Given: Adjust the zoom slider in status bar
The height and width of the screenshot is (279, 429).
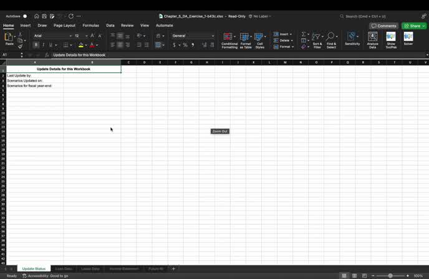Looking at the screenshot, I should point(390,276).
